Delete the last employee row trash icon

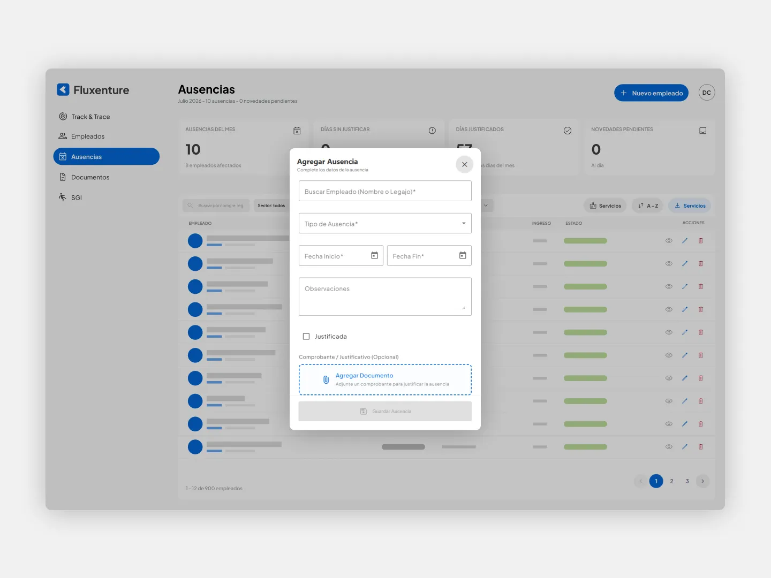pos(701,446)
